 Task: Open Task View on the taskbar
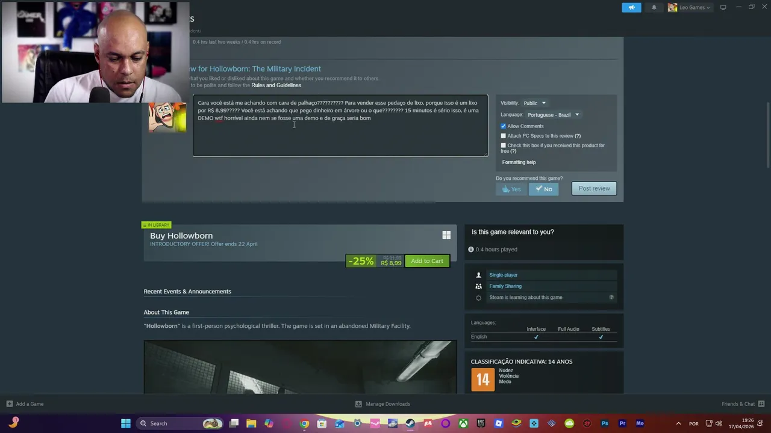click(234, 423)
